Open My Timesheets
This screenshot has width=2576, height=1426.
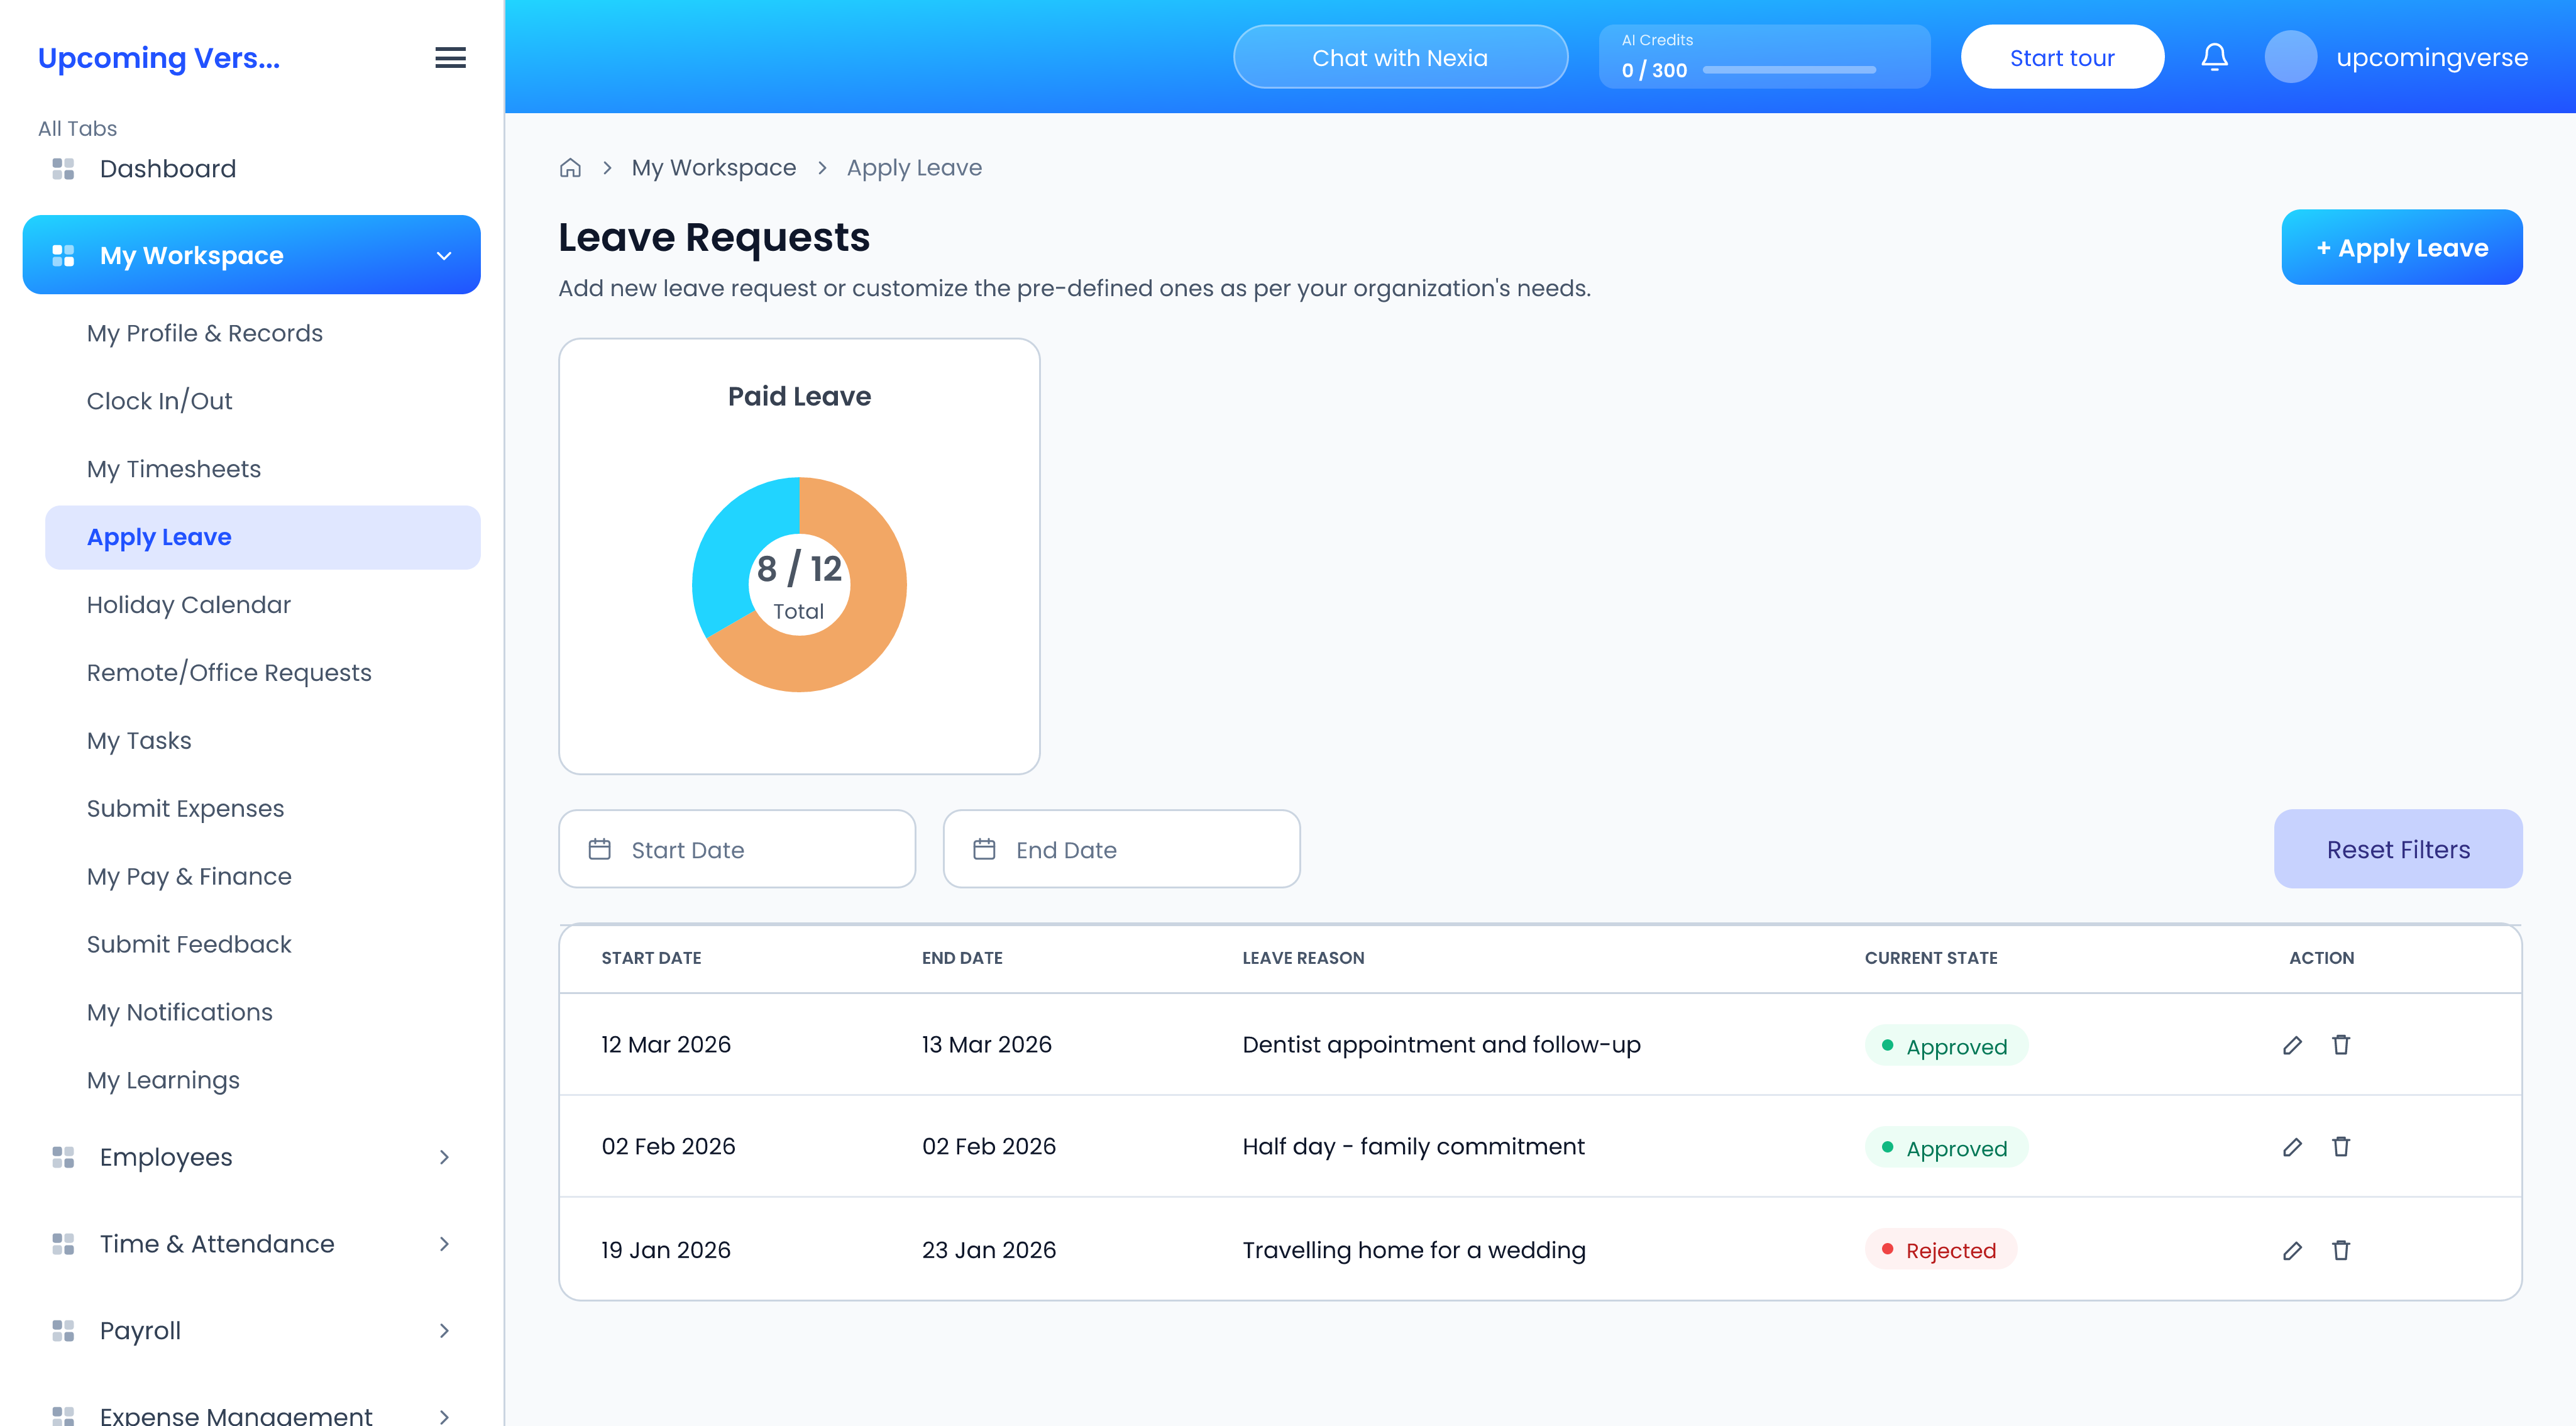(x=174, y=469)
